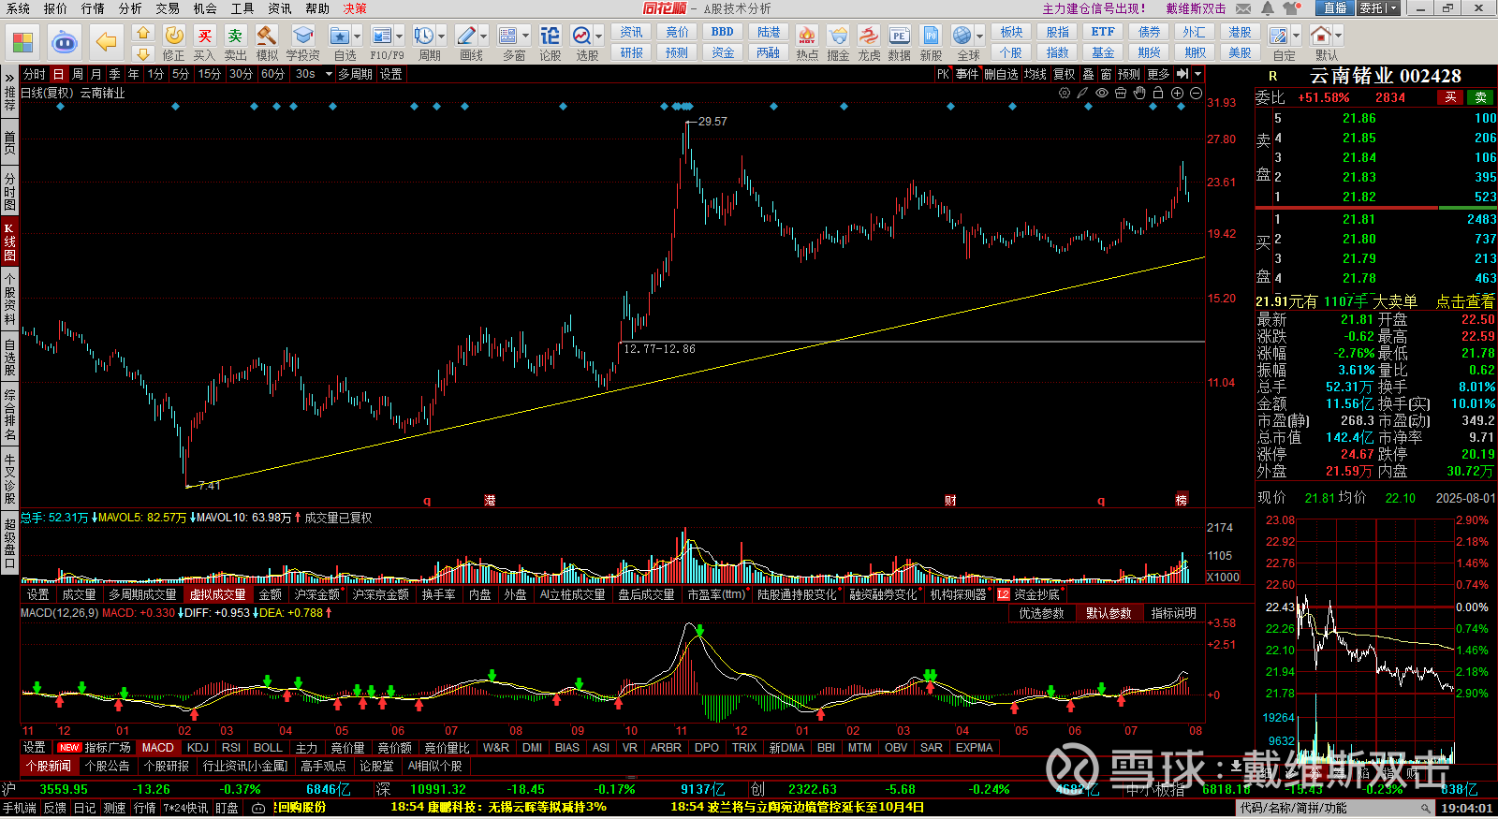Click the 港 event marker on chart
Viewport: 1498px width, 819px height.
pyautogui.click(x=490, y=501)
